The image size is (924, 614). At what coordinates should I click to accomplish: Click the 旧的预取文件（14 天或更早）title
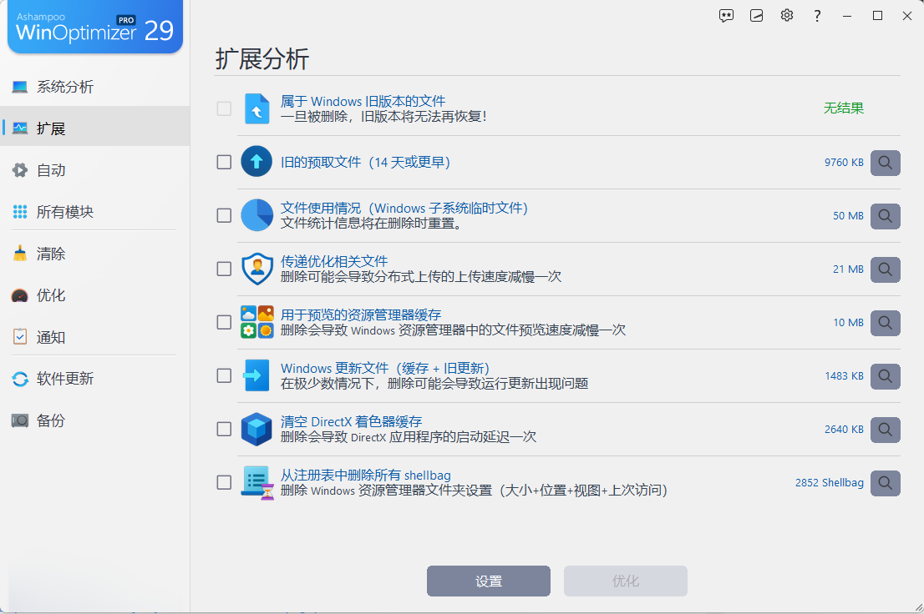pos(365,162)
